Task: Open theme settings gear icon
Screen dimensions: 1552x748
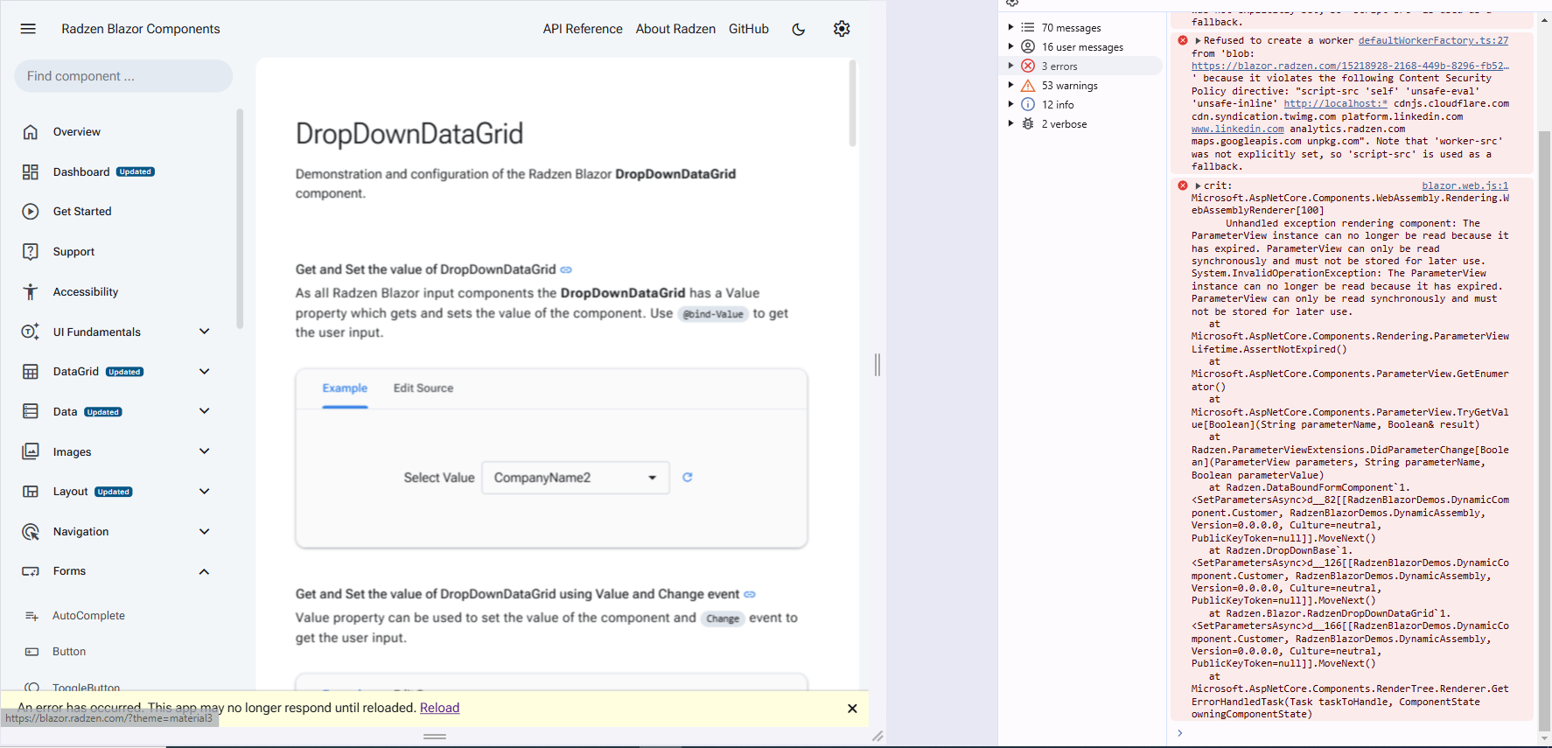Action: click(842, 29)
